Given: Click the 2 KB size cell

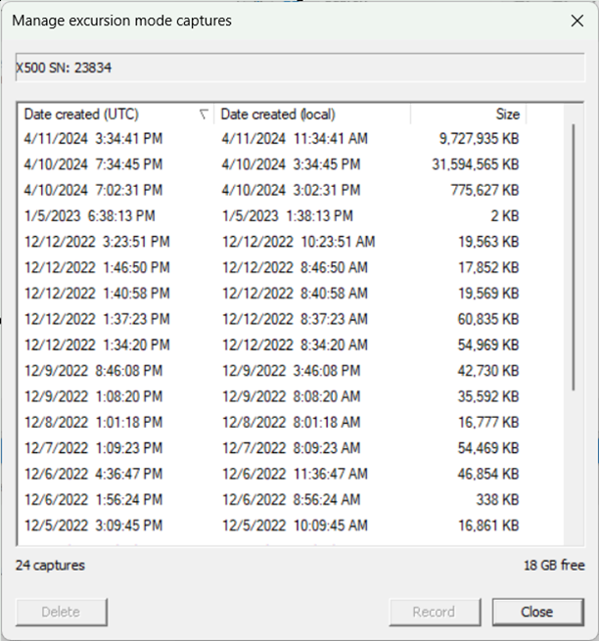Looking at the screenshot, I should [x=505, y=216].
